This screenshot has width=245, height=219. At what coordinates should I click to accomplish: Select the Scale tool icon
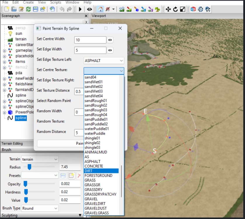[x=183, y=9]
